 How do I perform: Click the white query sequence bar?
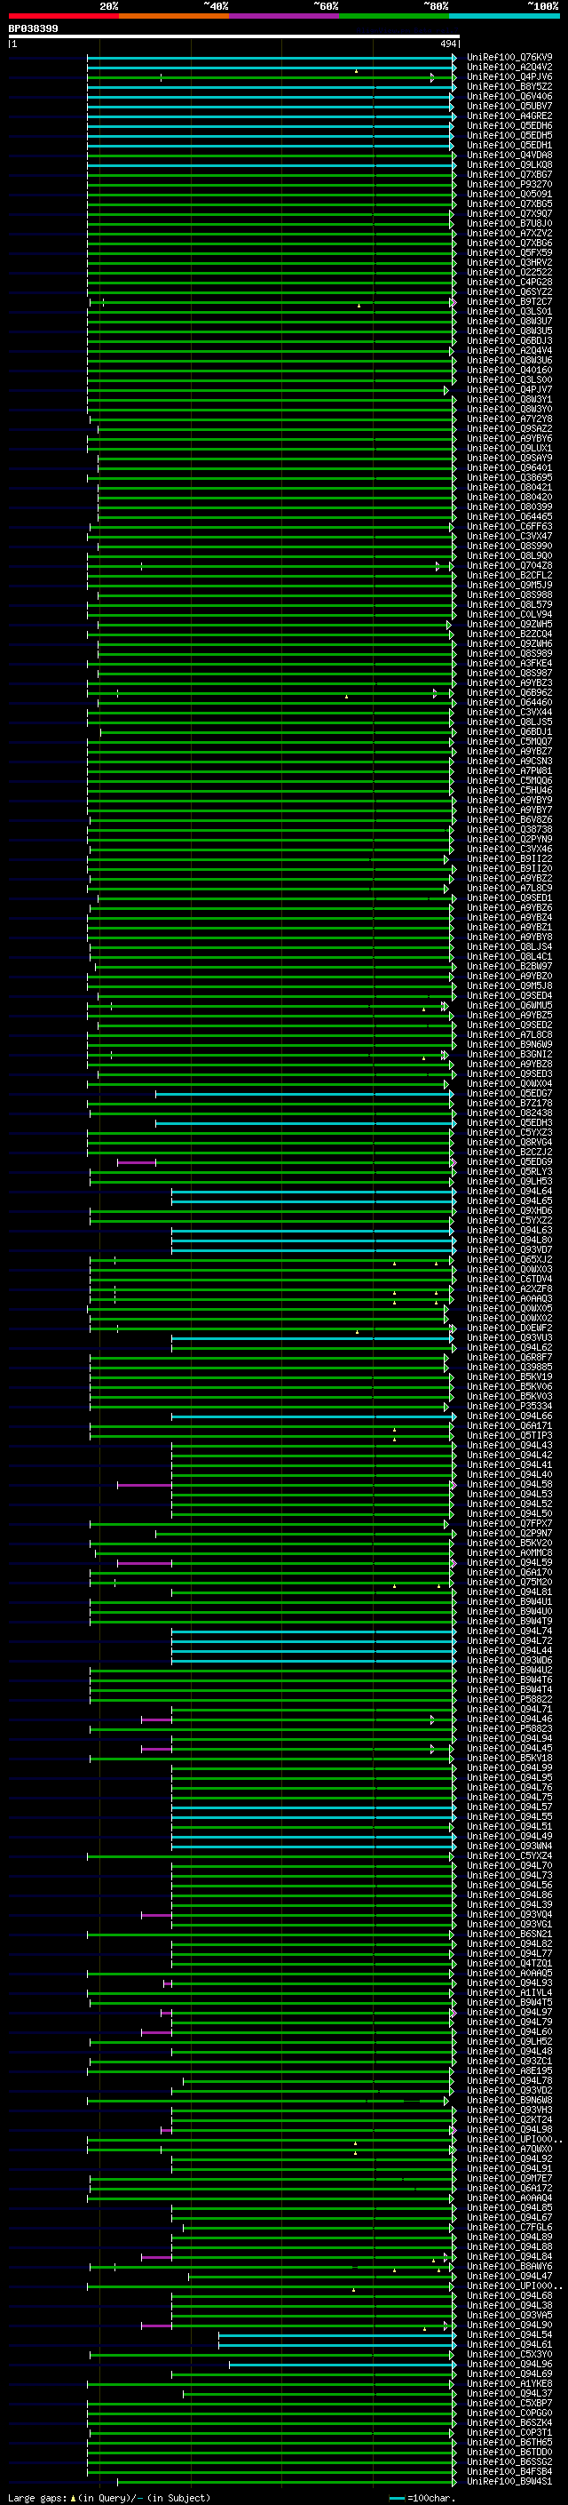click(x=234, y=37)
